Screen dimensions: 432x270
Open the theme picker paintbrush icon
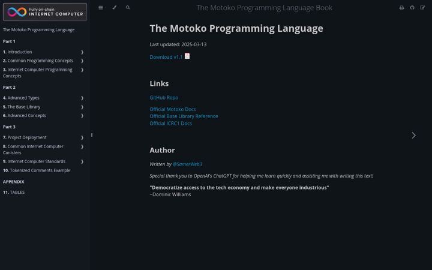coord(115,8)
